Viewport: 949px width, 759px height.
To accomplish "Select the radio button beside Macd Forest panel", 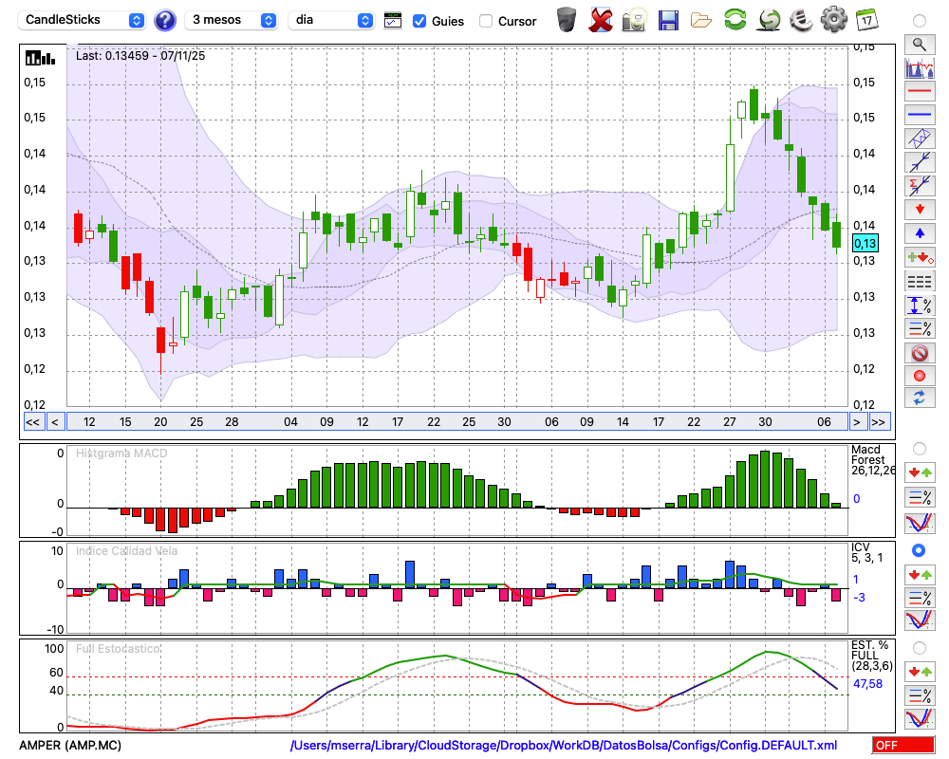I will pyautogui.click(x=919, y=448).
